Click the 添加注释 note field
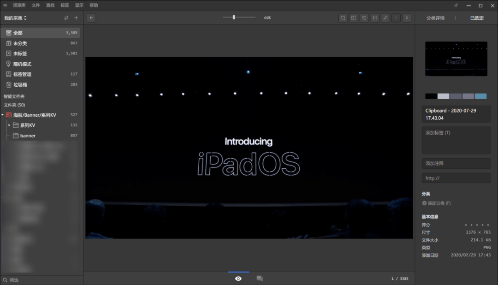This screenshot has height=285, width=498. (456, 163)
